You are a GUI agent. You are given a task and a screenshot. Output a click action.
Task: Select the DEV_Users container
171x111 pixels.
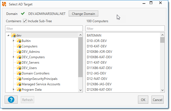click(29, 68)
